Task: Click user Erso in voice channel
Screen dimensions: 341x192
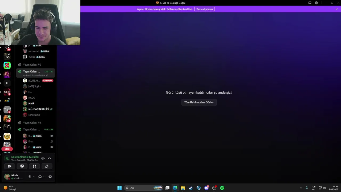Action: pyautogui.click(x=31, y=142)
